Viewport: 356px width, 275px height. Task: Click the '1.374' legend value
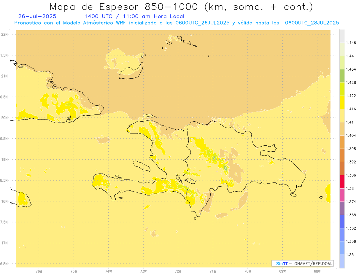click(351, 202)
